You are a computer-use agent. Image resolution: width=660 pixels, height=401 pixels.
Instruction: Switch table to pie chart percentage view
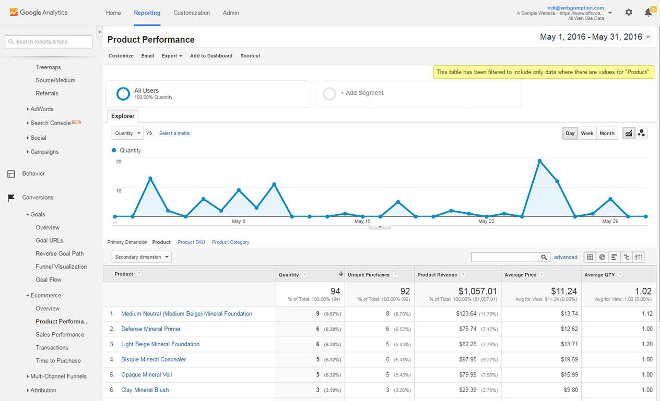pyautogui.click(x=602, y=257)
